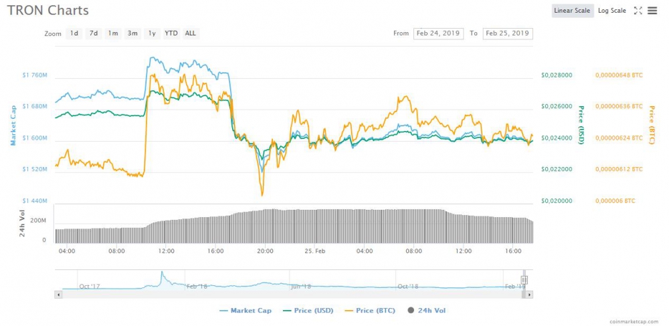669x326 pixels.
Task: Switch to Log Scale
Action: point(611,11)
